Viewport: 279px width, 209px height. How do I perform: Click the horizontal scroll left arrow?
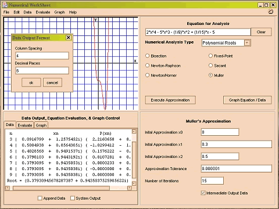pos(8,188)
